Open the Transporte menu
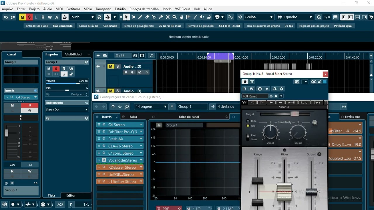Viewport: 374px width, 210px height. coord(103,9)
